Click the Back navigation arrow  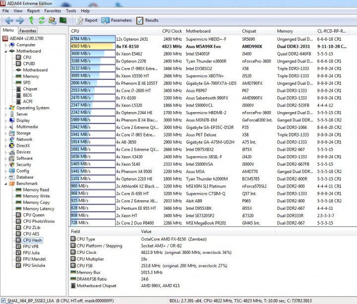point(9,20)
